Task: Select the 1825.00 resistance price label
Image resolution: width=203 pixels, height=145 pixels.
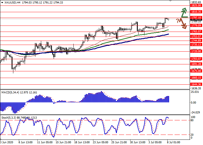Action: click(x=196, y=5)
